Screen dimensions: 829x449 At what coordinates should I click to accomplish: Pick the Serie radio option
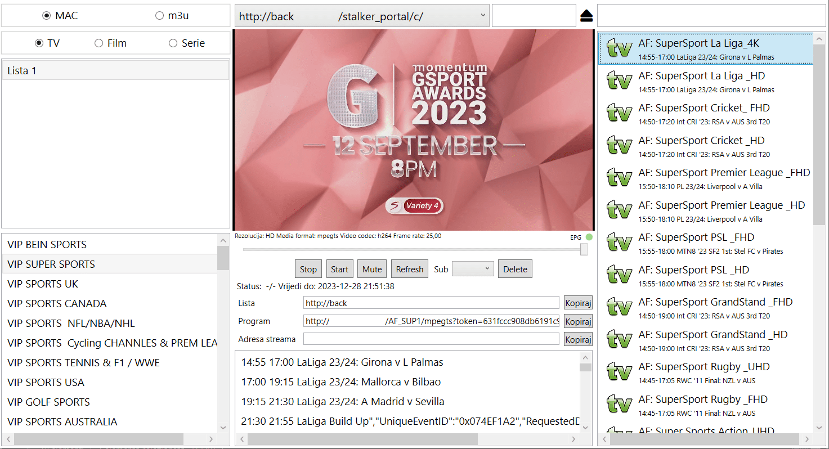pyautogui.click(x=173, y=43)
